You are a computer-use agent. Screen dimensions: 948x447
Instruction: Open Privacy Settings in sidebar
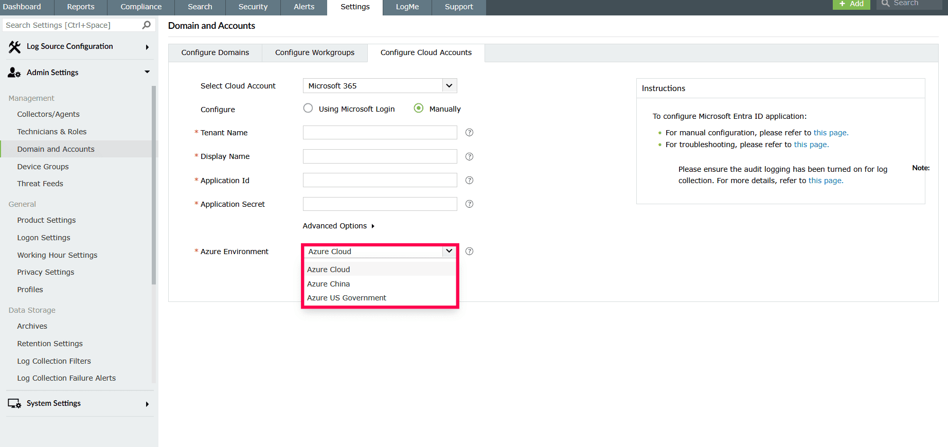point(46,272)
